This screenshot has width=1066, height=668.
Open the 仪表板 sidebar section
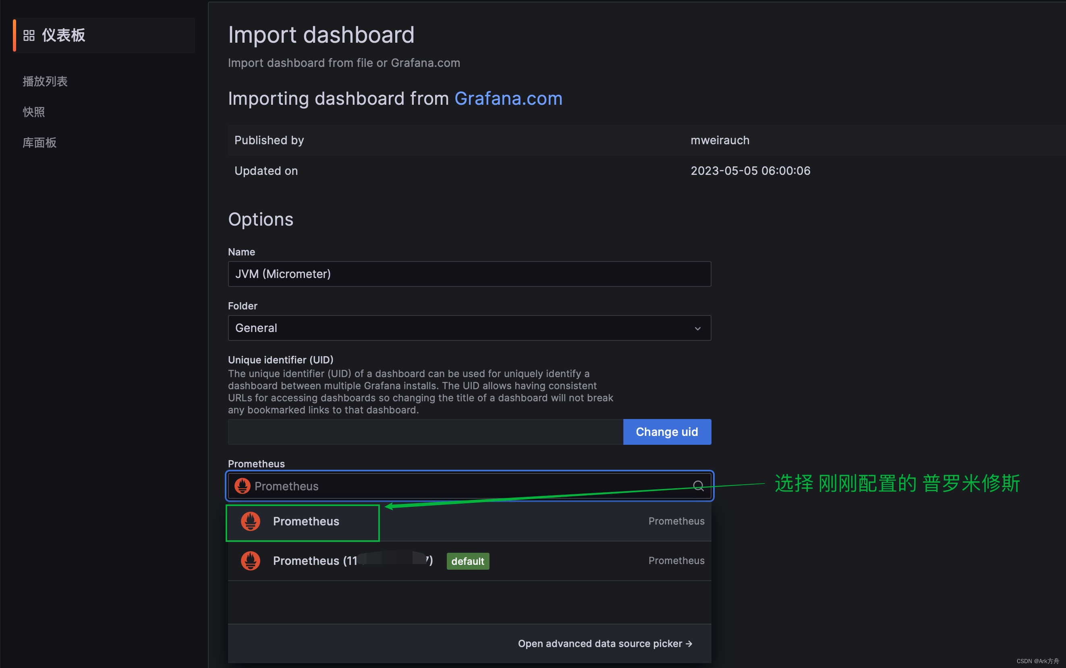[x=104, y=35]
